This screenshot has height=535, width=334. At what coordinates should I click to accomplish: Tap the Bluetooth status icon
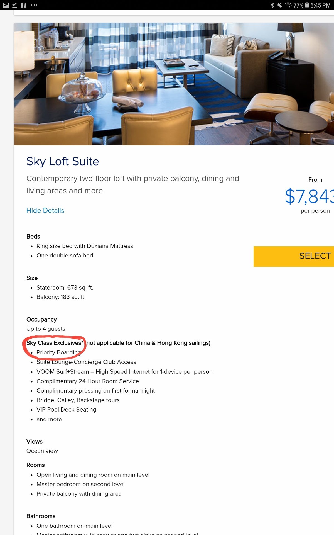(272, 5)
